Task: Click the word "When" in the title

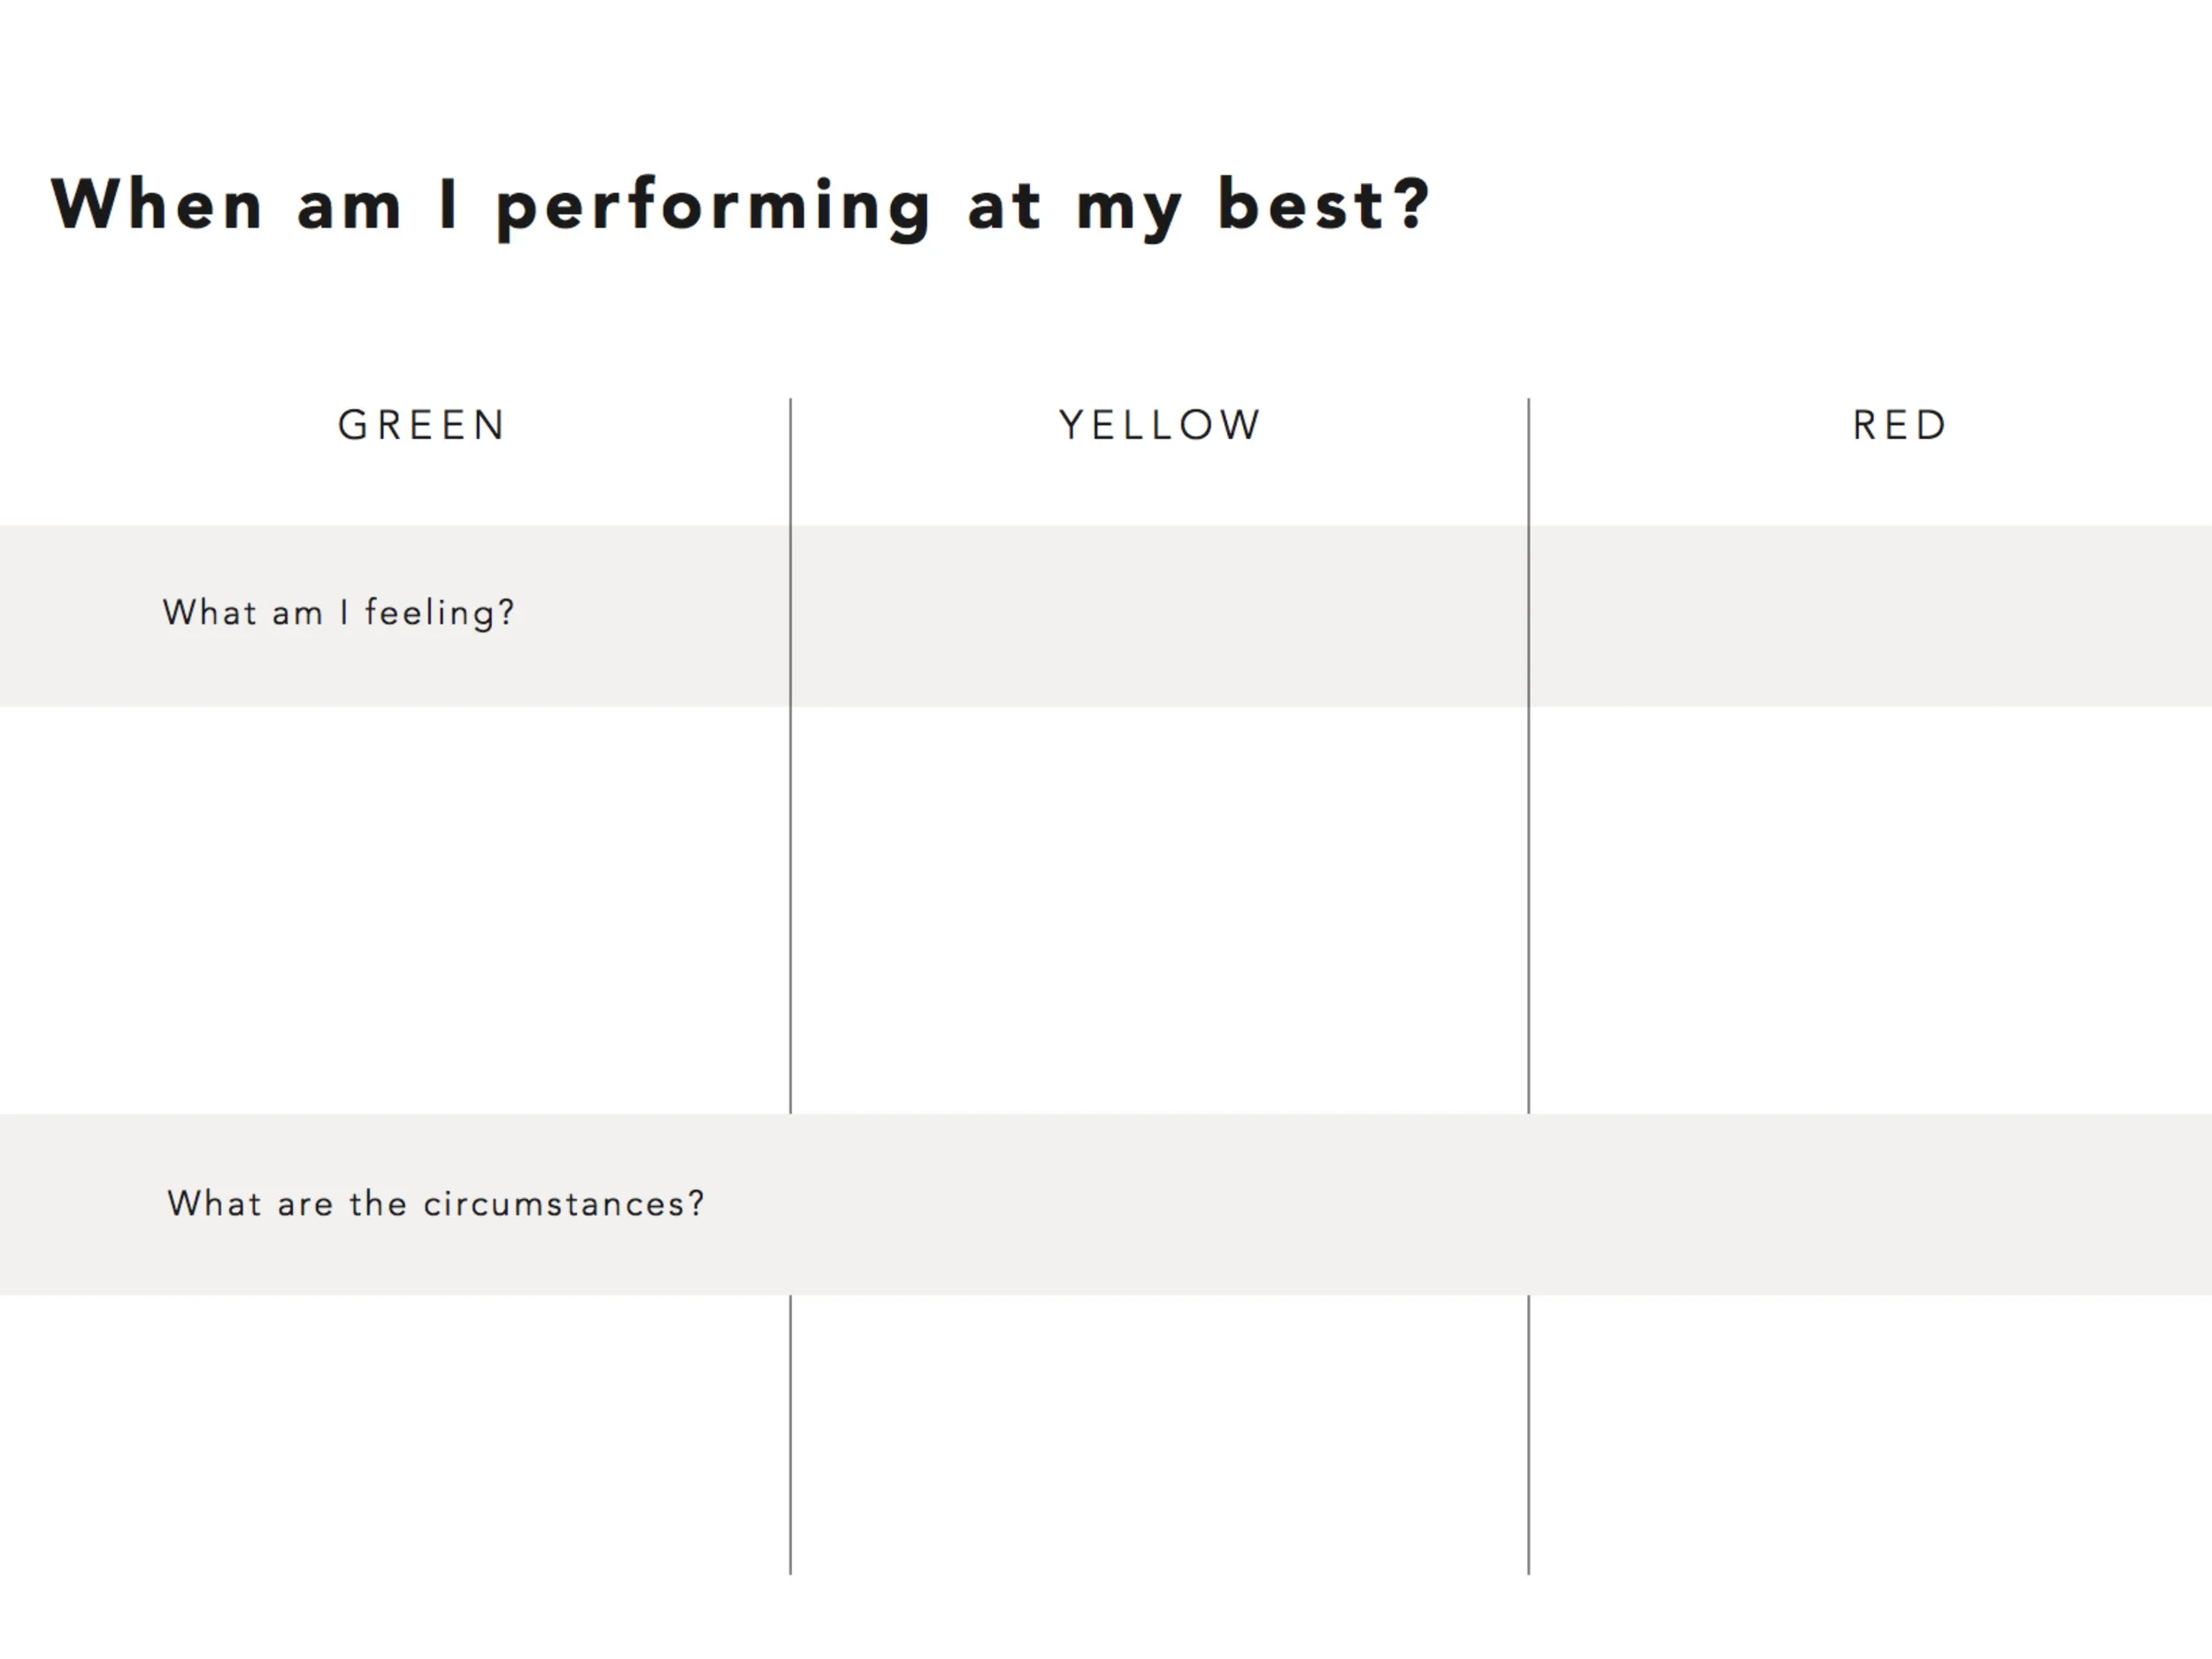Action: pos(157,203)
